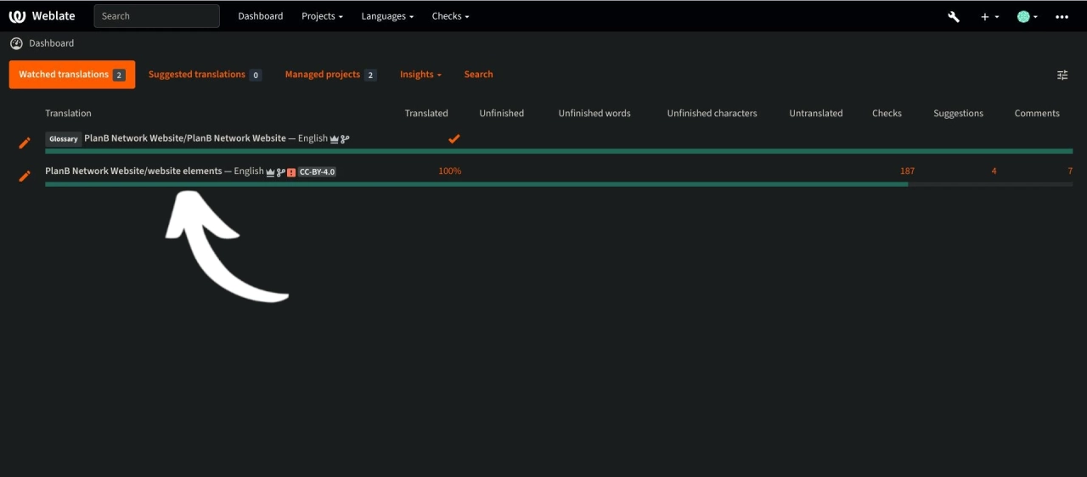Open the 4 suggestions link

(x=994, y=171)
